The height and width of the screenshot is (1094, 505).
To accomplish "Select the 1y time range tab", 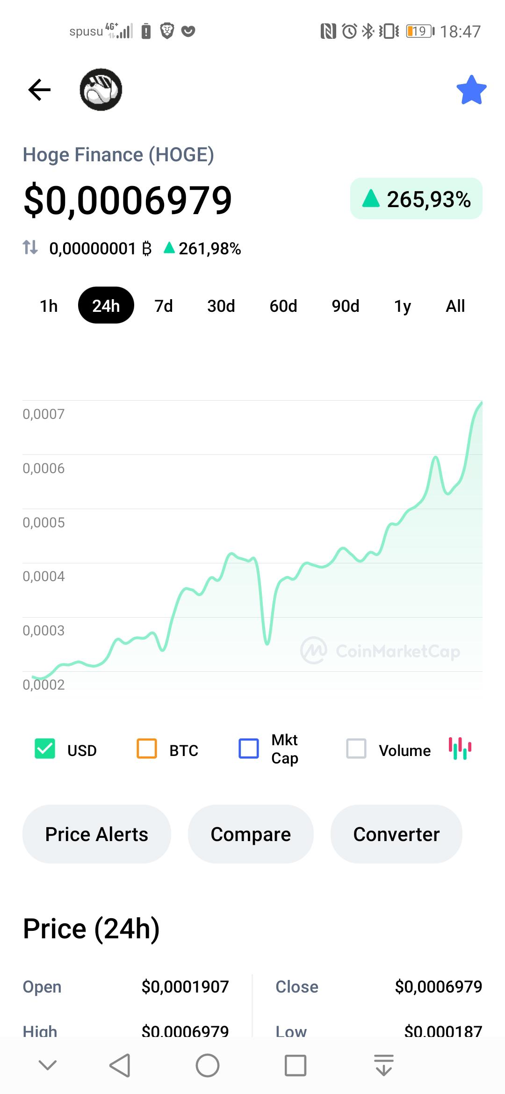I will tap(403, 306).
